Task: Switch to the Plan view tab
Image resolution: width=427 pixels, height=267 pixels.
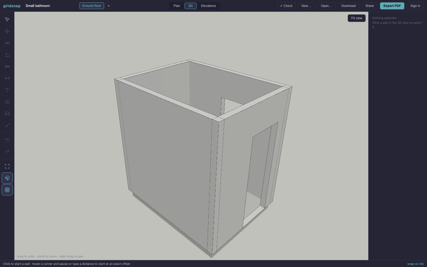Action: coord(177,6)
